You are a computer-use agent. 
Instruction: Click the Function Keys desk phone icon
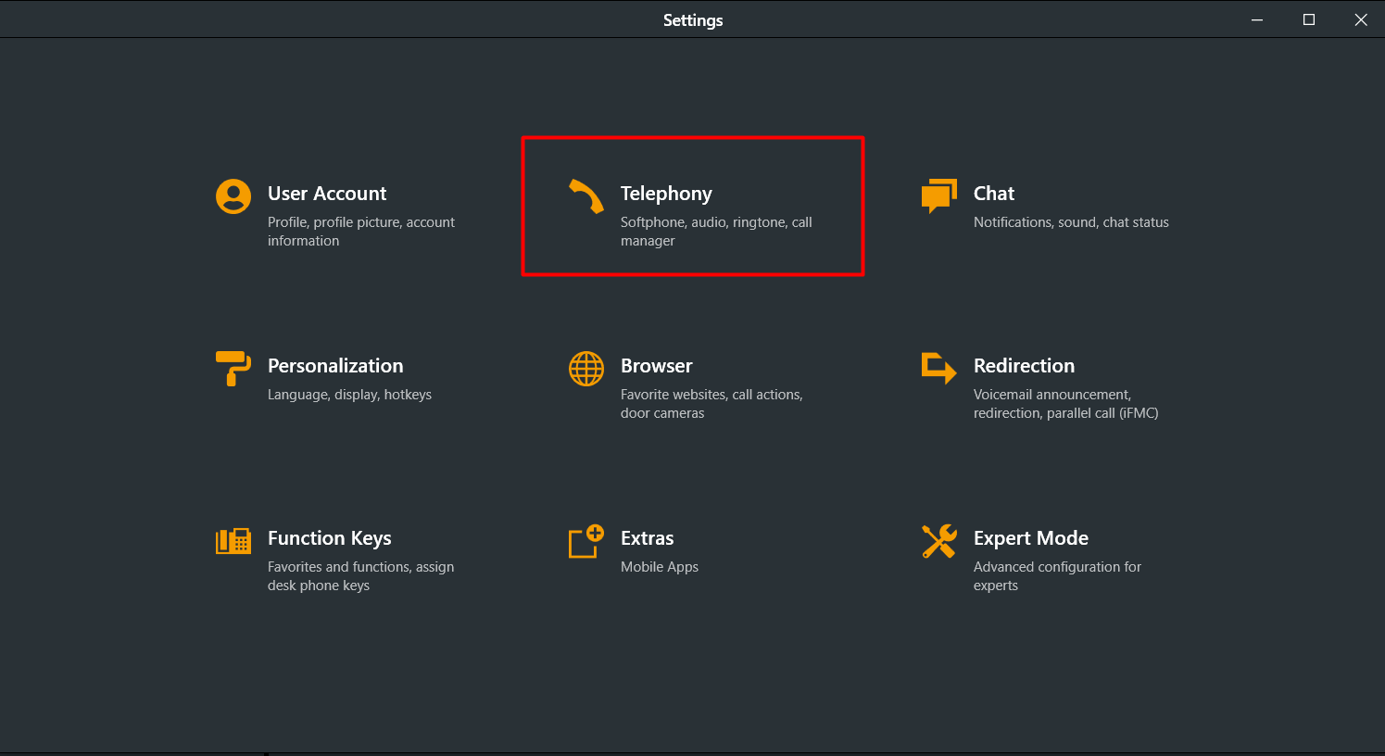(233, 541)
